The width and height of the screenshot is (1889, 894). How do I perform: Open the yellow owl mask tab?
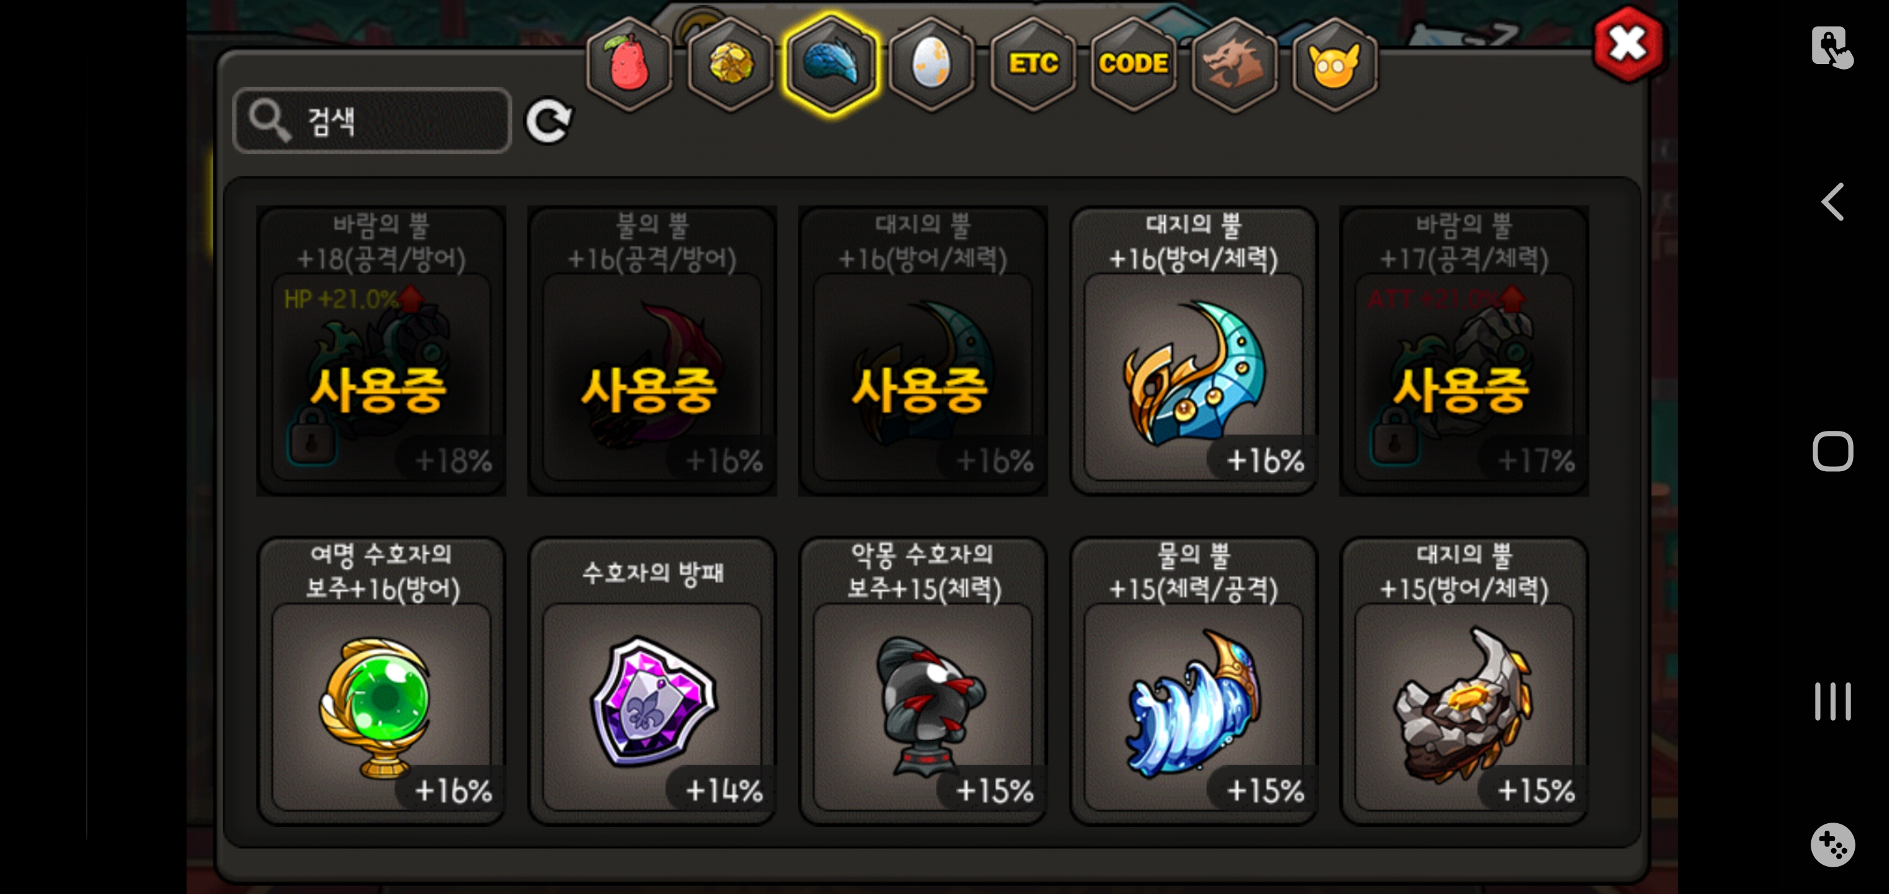click(1335, 65)
